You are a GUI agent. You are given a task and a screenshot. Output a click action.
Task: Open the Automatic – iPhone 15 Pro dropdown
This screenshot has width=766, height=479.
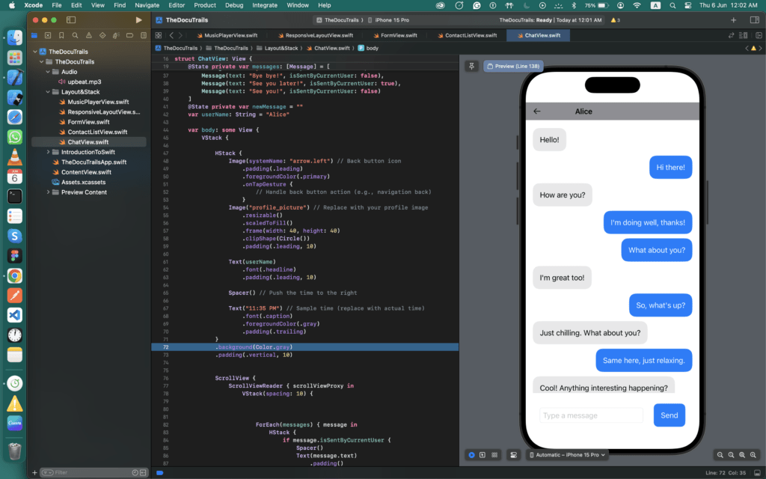[x=567, y=454]
